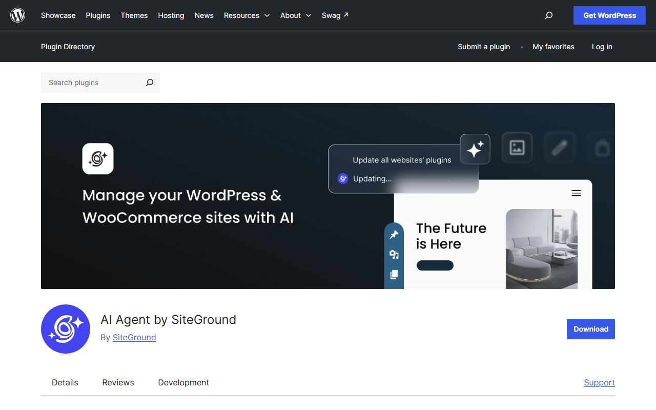Click the 'The Future is Here' heading
This screenshot has width=656, height=410.
point(452,236)
